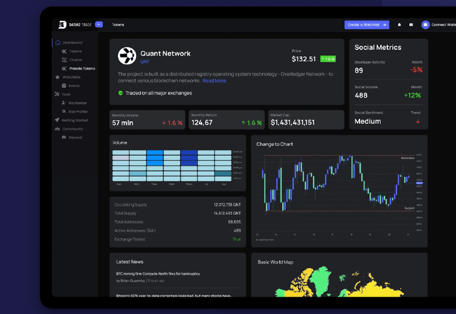The image size is (456, 314).
Task: Toggle the sidebar collapse button near logo
Action: point(98,25)
